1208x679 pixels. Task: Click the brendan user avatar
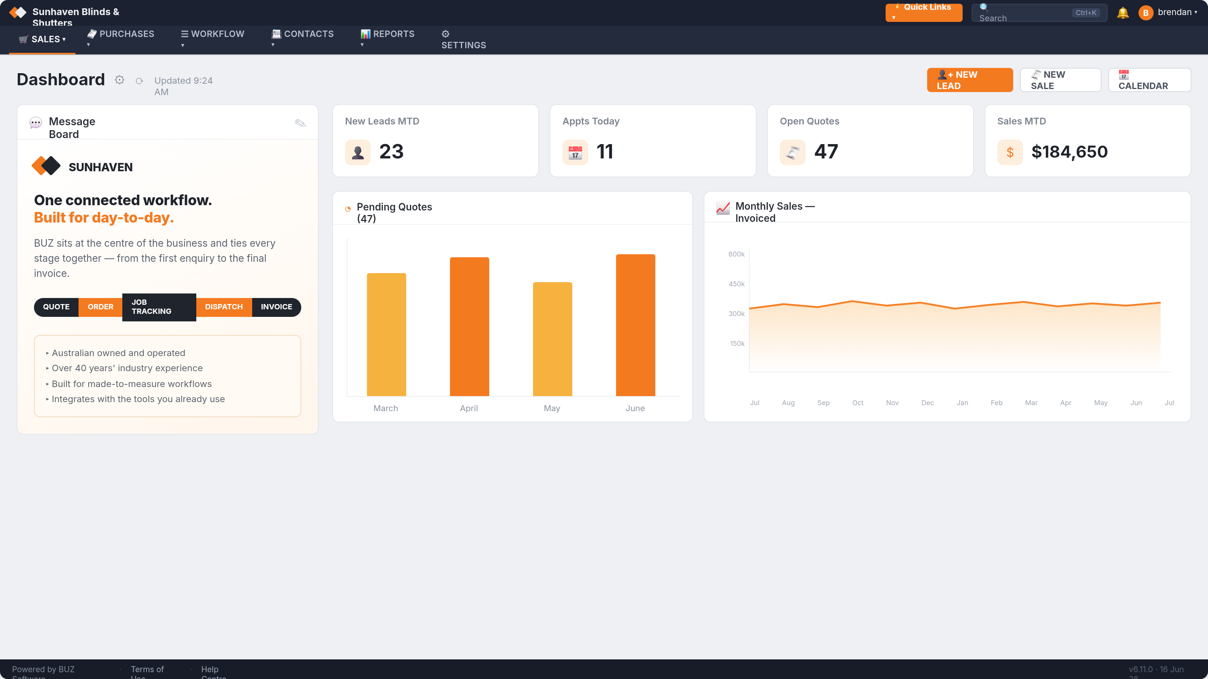point(1146,13)
